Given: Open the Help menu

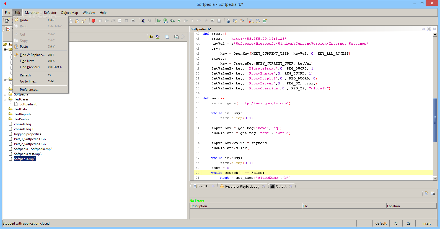Looking at the screenshot, I should 103,13.
